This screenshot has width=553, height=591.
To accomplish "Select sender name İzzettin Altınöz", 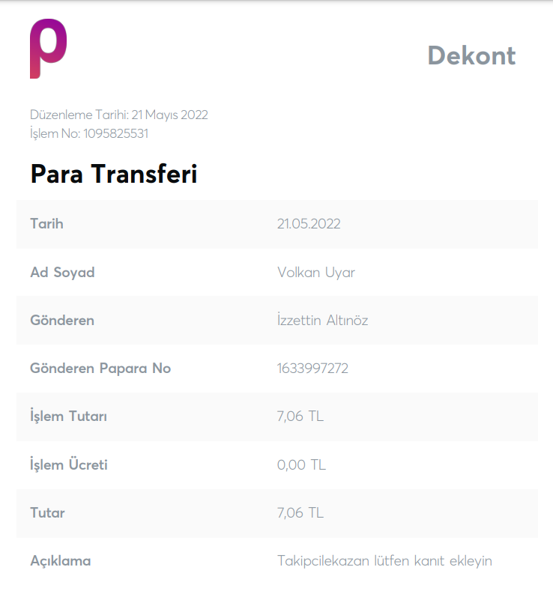I will [322, 320].
